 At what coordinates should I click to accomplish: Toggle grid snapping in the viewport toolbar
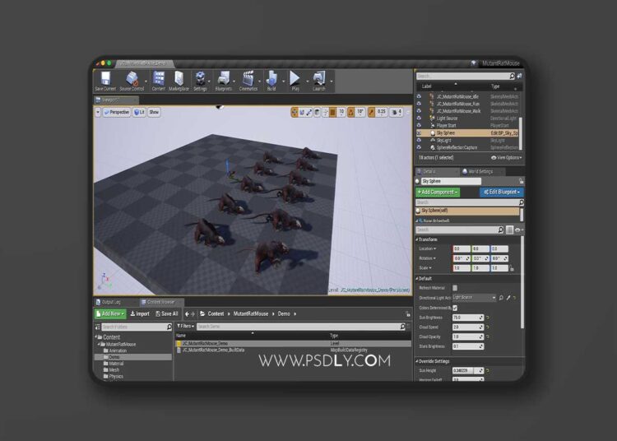333,113
